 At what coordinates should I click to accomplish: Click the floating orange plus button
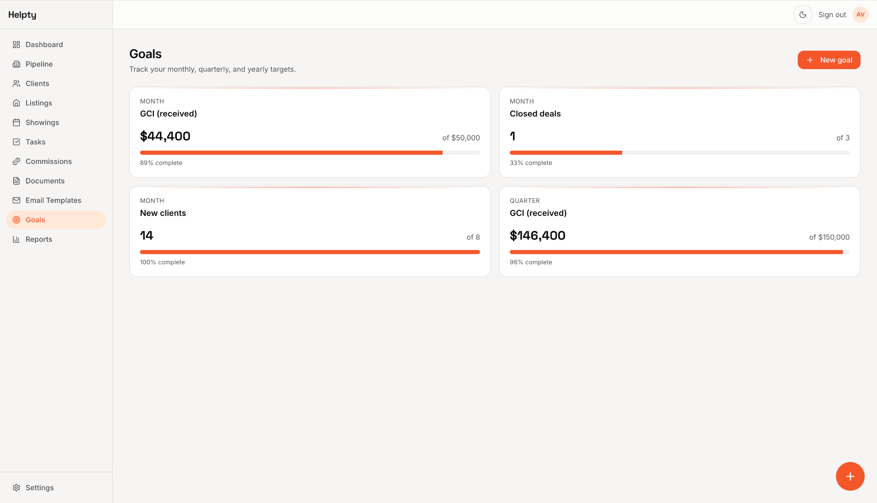coord(850,477)
